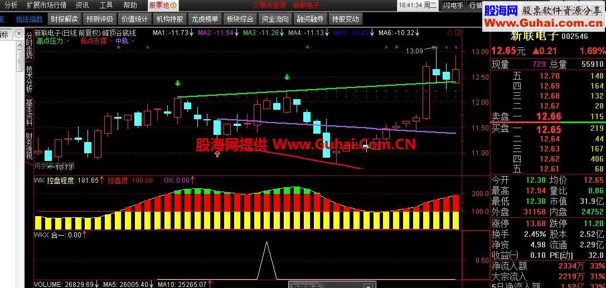Click the square icon at chart top-right

pos(458,33)
